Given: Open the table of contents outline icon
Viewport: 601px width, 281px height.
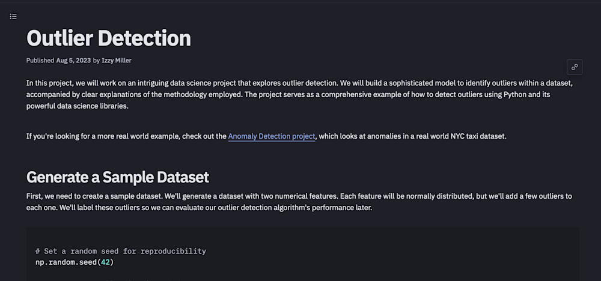Looking at the screenshot, I should [13, 16].
